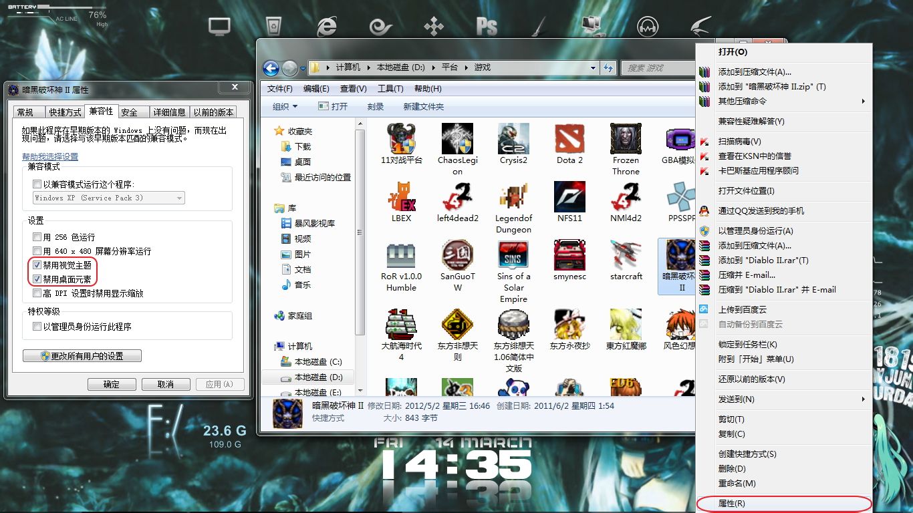This screenshot has height=513, width=913.
Task: Expand the 组织 dropdown in Explorer toolbar
Action: click(285, 106)
